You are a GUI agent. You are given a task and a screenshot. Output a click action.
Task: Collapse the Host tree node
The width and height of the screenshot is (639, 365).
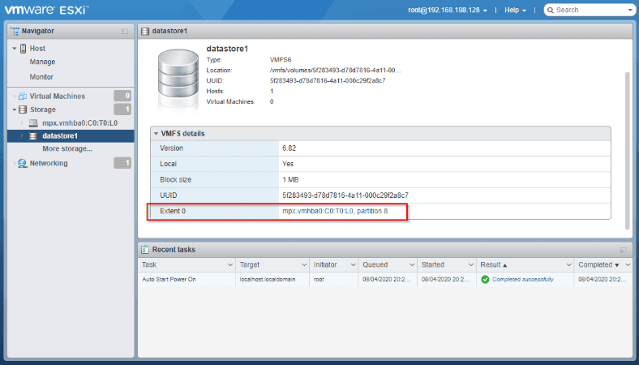(x=14, y=49)
